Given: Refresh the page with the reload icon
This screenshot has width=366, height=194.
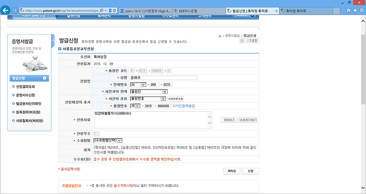Looking at the screenshot, I should [x=114, y=11].
